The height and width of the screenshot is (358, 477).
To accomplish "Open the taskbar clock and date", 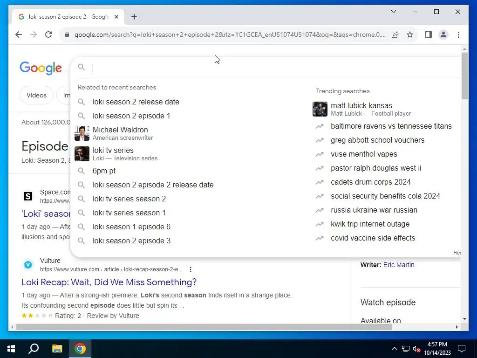I will pyautogui.click(x=437, y=349).
